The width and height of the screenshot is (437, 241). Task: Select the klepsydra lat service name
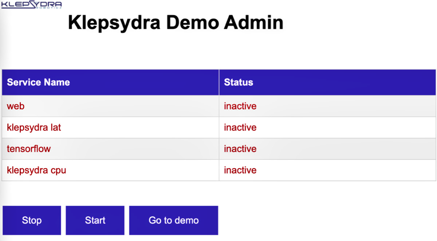click(34, 128)
